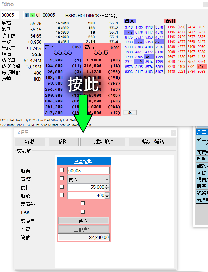Close the 交易單 window
Viewport: 208px width, 272px height.
(x=173, y=133)
